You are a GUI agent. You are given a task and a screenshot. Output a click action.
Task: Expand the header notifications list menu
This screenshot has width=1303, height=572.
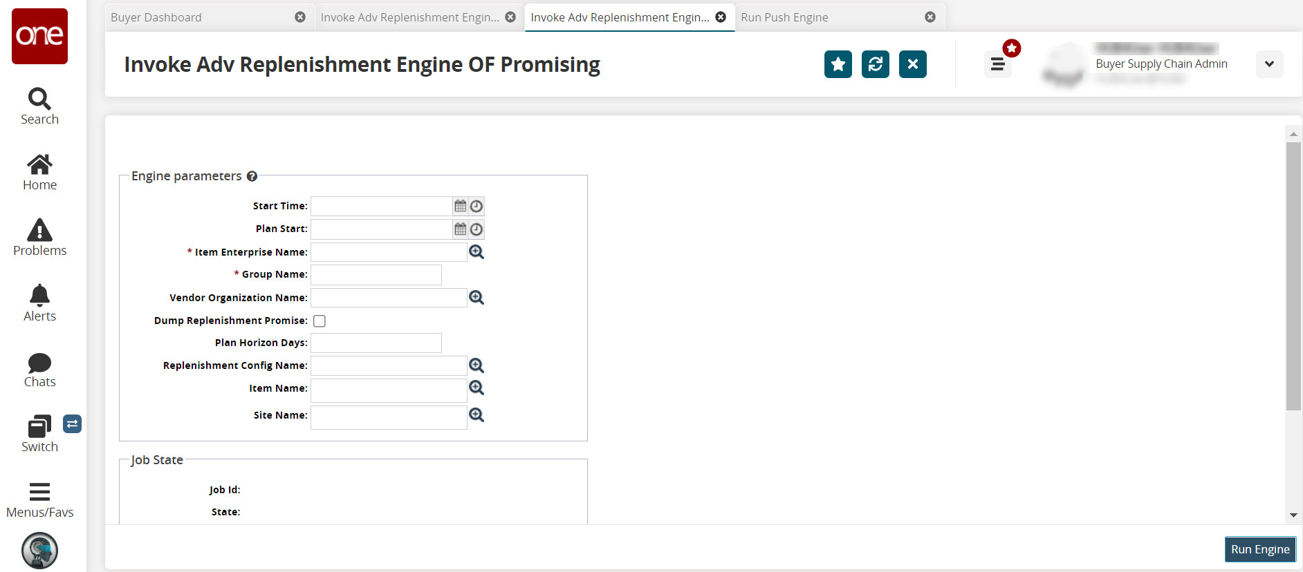pos(997,64)
